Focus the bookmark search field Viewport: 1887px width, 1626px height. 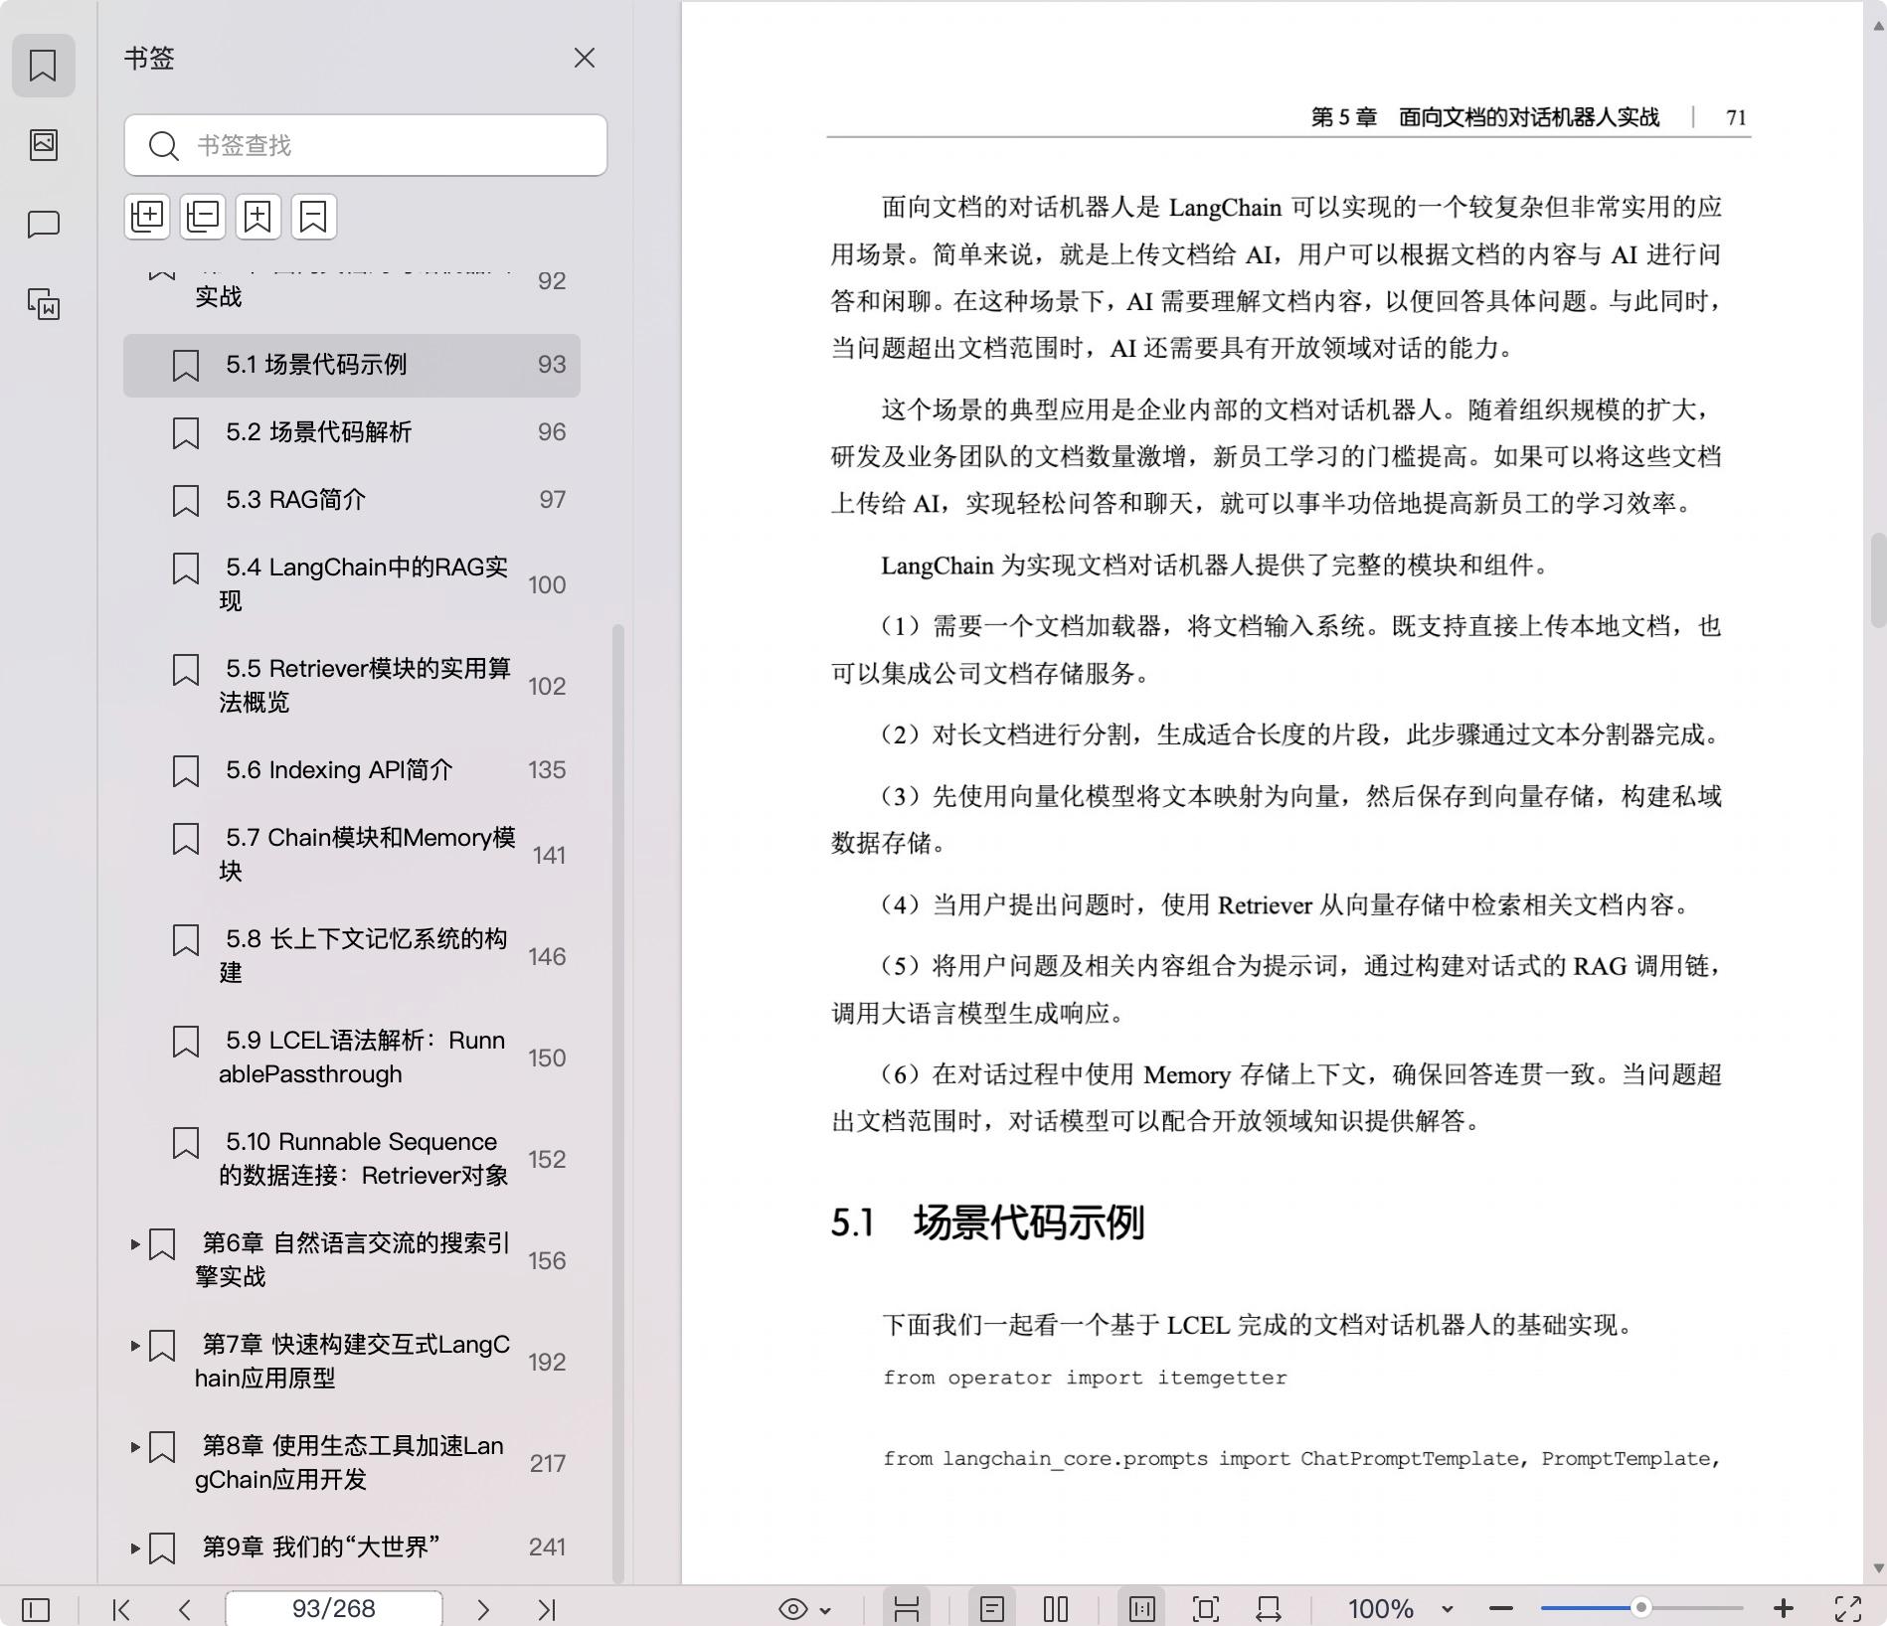366,145
